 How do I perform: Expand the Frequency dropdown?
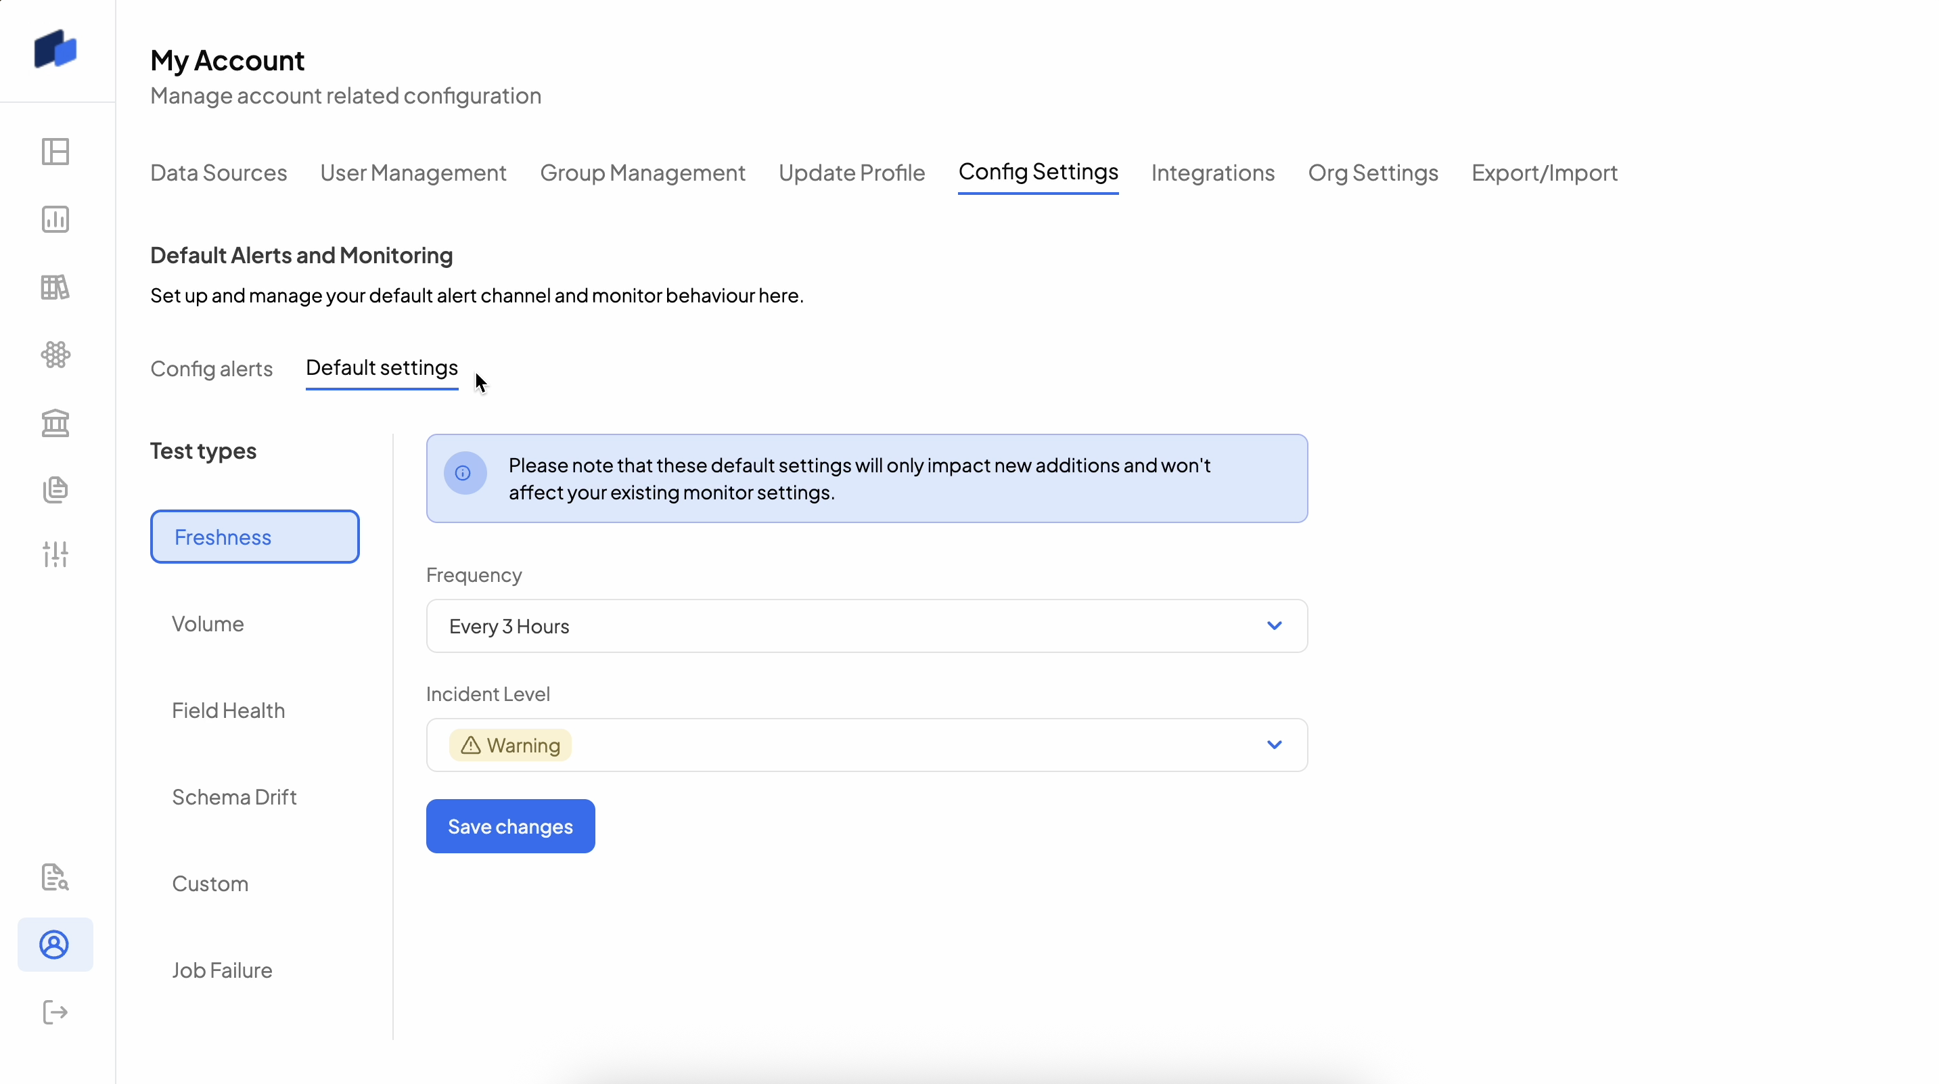pyautogui.click(x=865, y=627)
